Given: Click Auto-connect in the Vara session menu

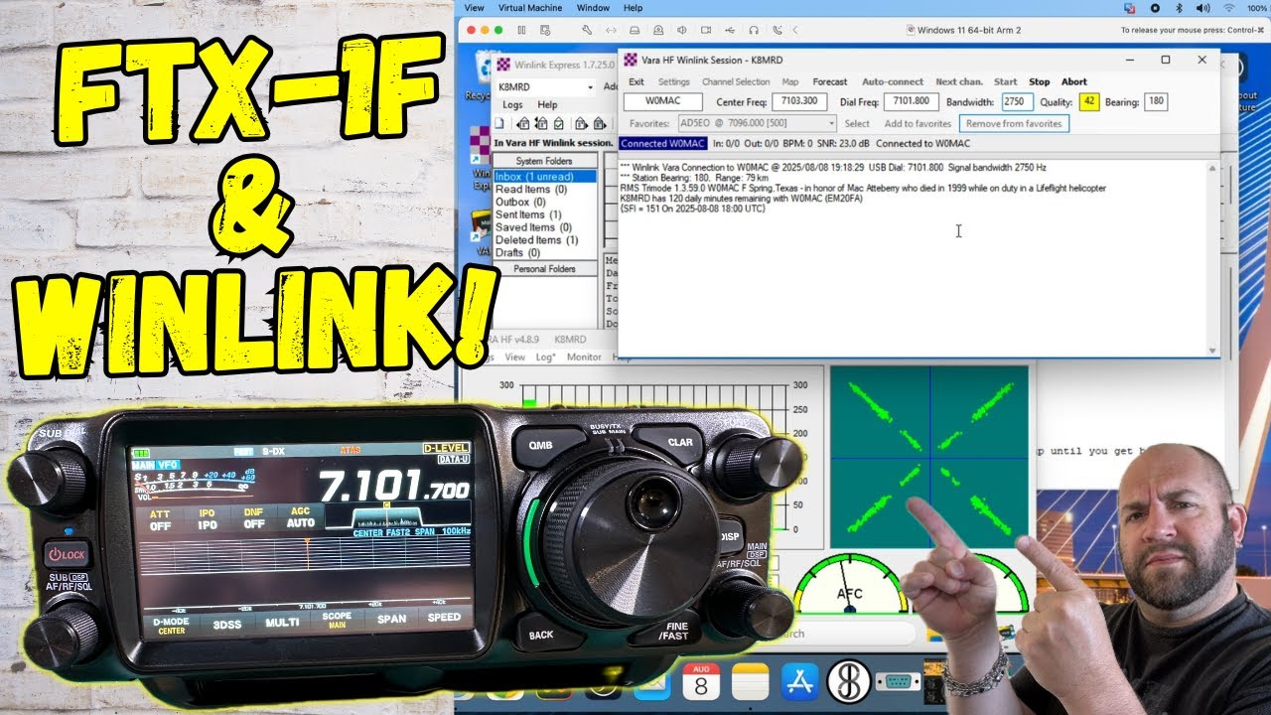Looking at the screenshot, I should tap(893, 81).
